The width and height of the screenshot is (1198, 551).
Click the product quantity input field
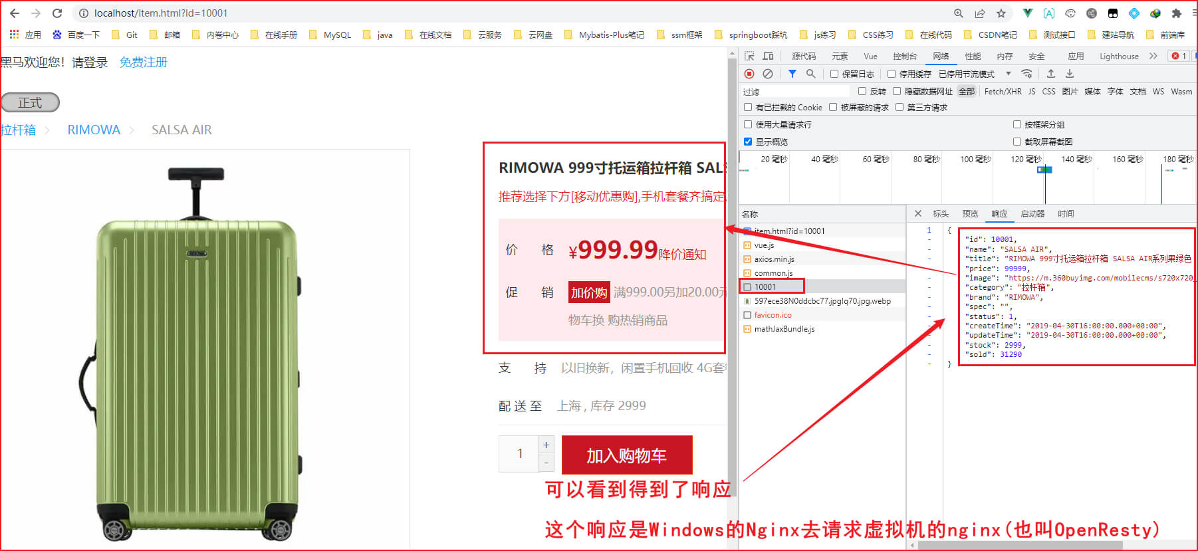[x=519, y=454]
